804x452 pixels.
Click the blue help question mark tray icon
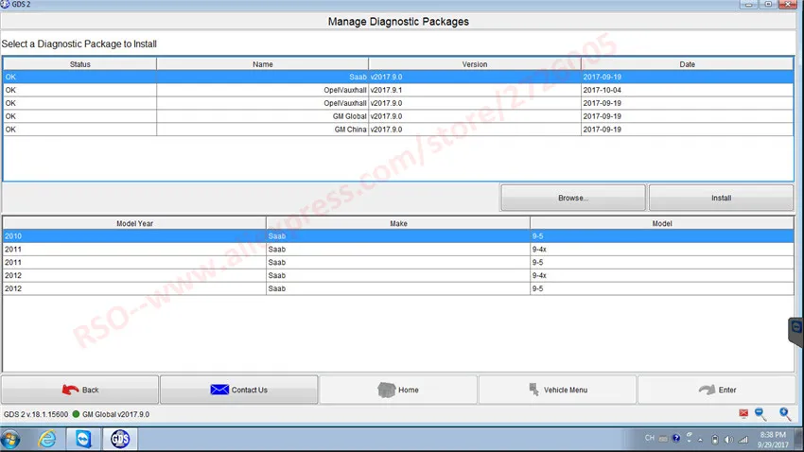(676, 438)
